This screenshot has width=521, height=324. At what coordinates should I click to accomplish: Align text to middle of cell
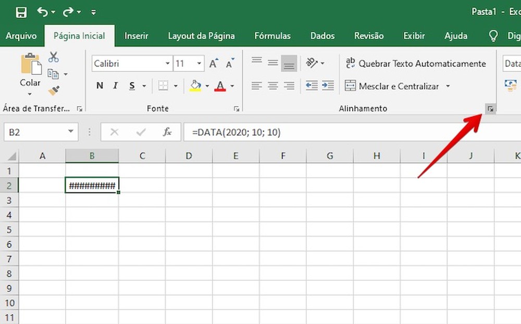[x=273, y=63]
